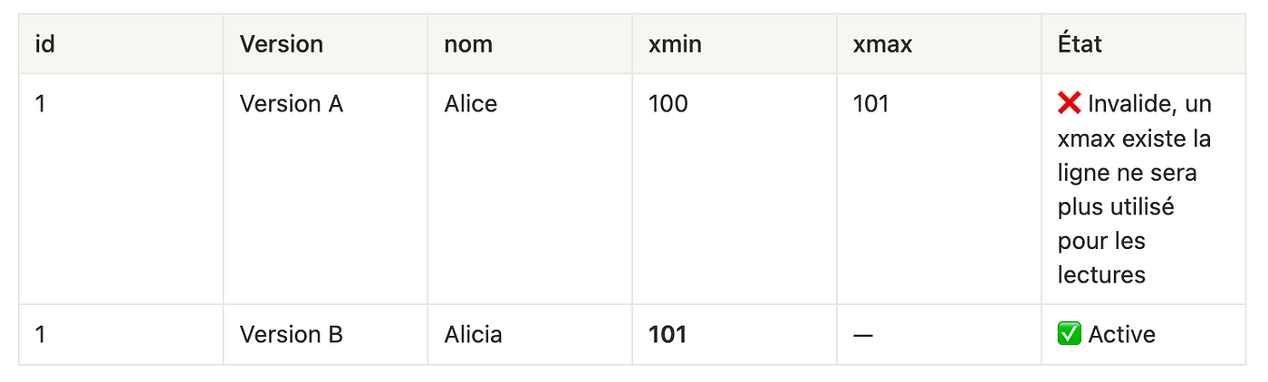
Task: Click the Active status text
Action: pos(1122,335)
